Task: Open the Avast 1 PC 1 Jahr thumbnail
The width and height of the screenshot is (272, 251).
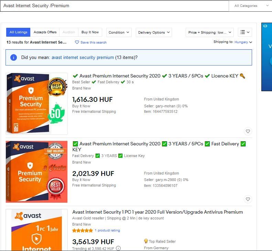Action: click(36, 230)
